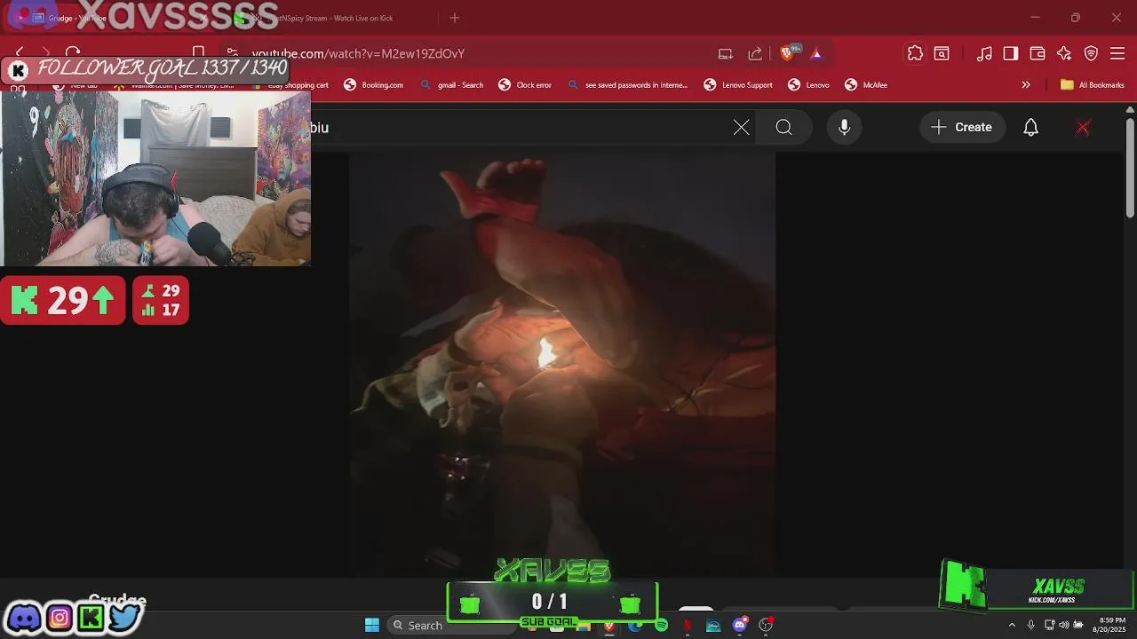Click the bookmark icon beside the address bar

(x=199, y=53)
